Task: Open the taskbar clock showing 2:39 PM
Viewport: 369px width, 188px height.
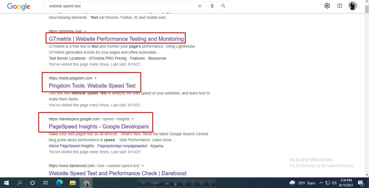Action: point(346,183)
